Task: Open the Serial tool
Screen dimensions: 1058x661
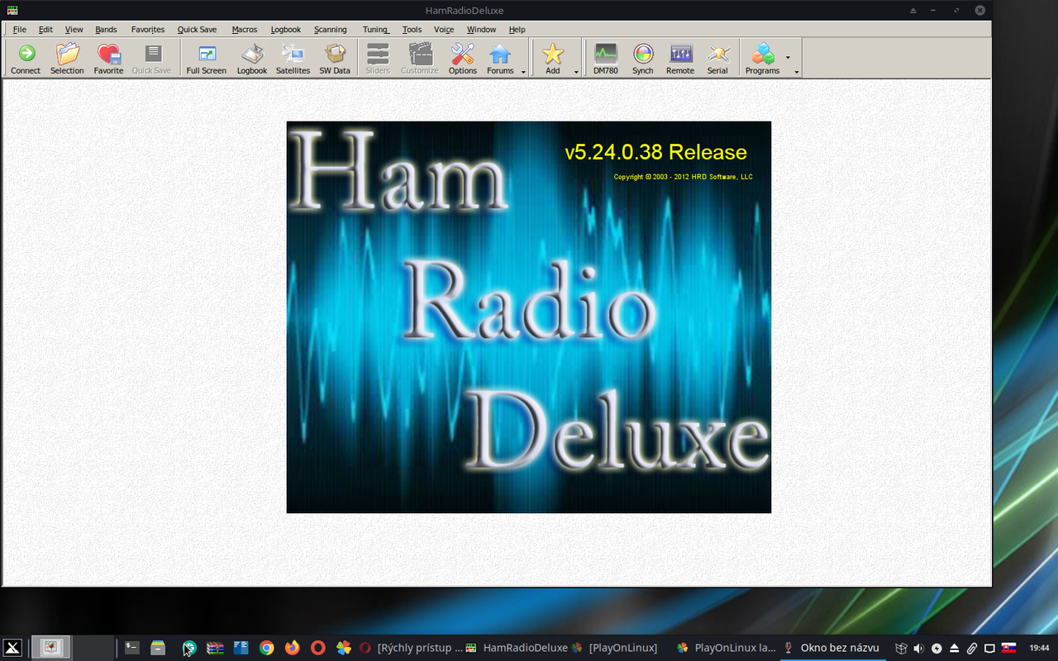Action: point(717,59)
